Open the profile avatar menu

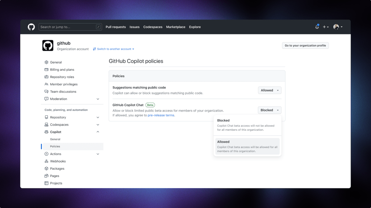click(x=337, y=27)
